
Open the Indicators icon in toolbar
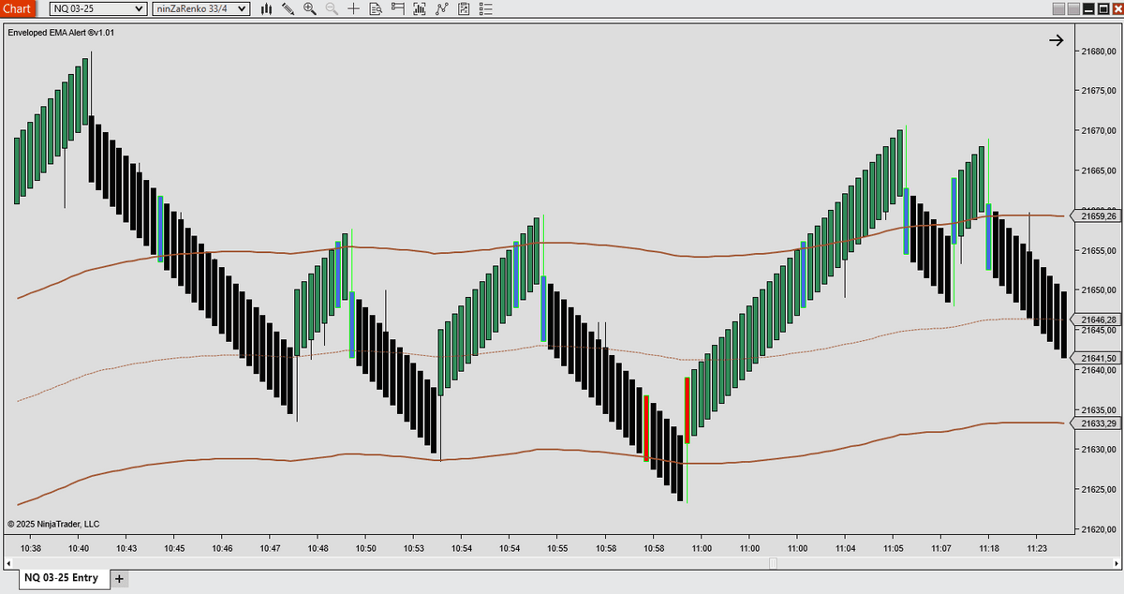click(x=441, y=8)
